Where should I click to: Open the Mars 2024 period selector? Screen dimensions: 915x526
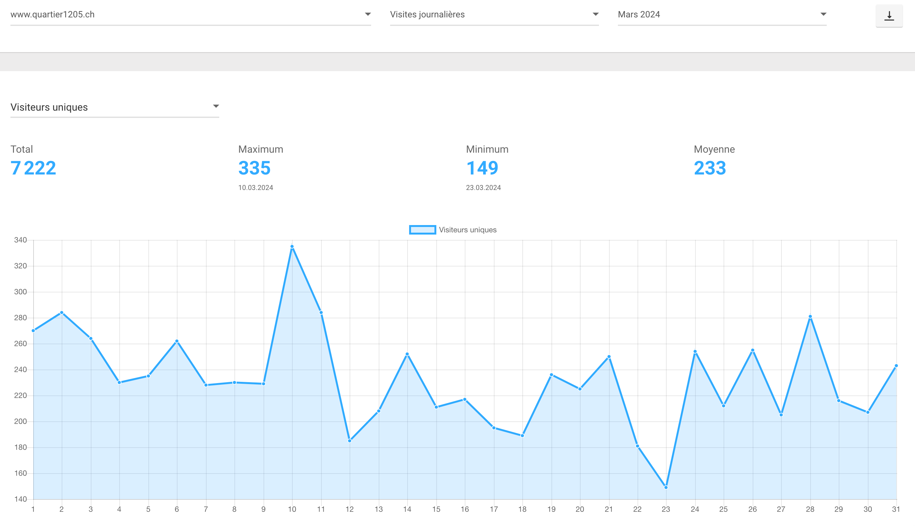[x=722, y=15]
